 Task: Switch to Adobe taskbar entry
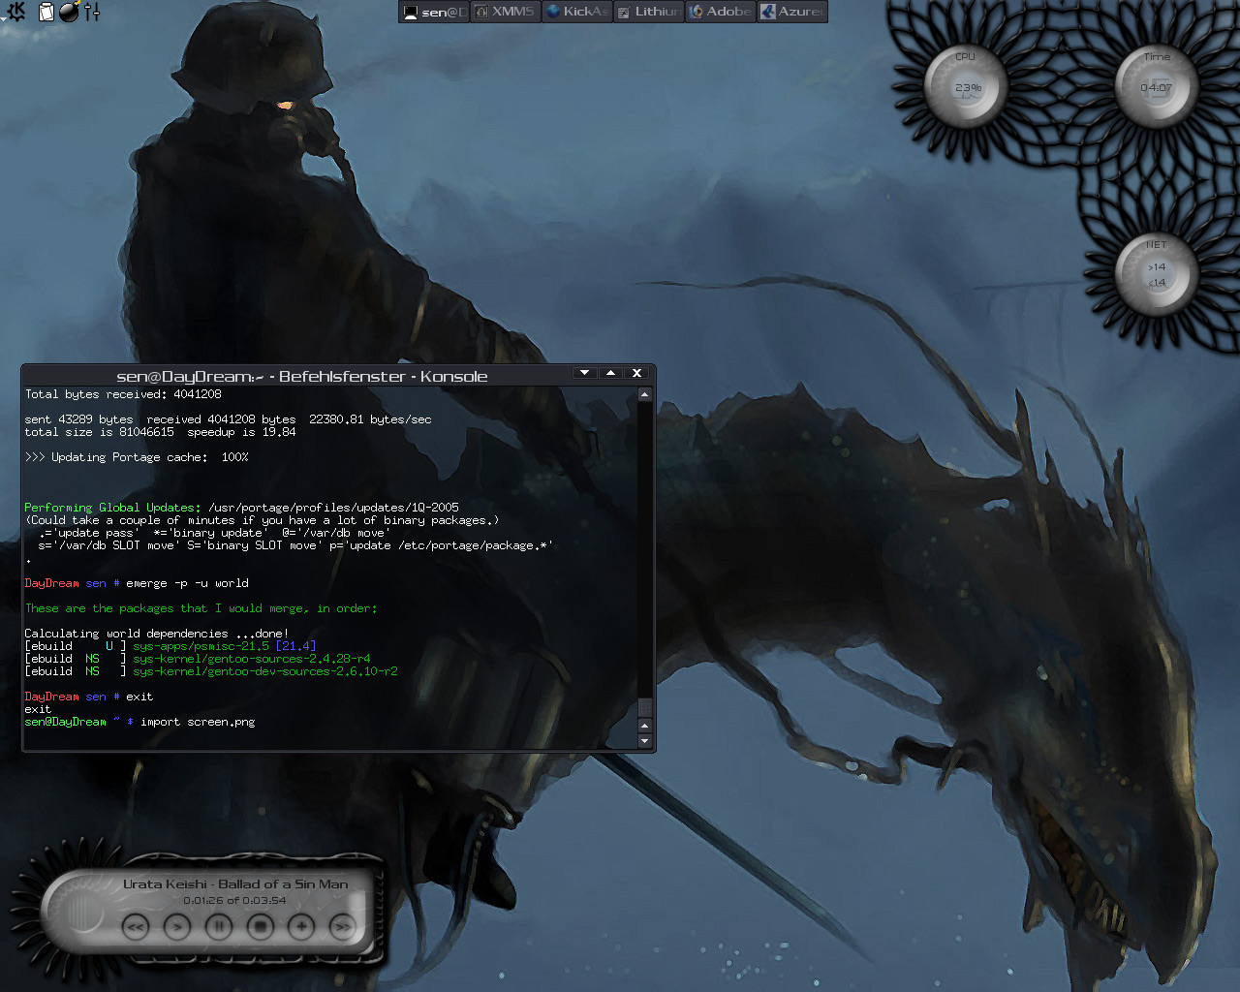721,12
